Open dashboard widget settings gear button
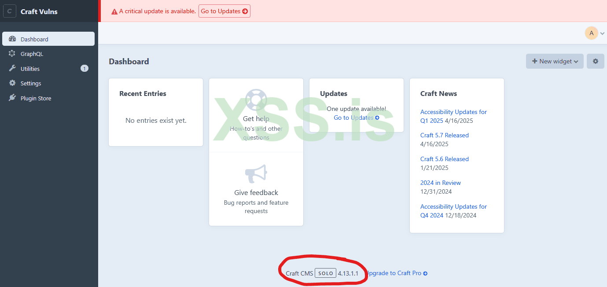Viewport: 607px width, 287px height. point(596,61)
